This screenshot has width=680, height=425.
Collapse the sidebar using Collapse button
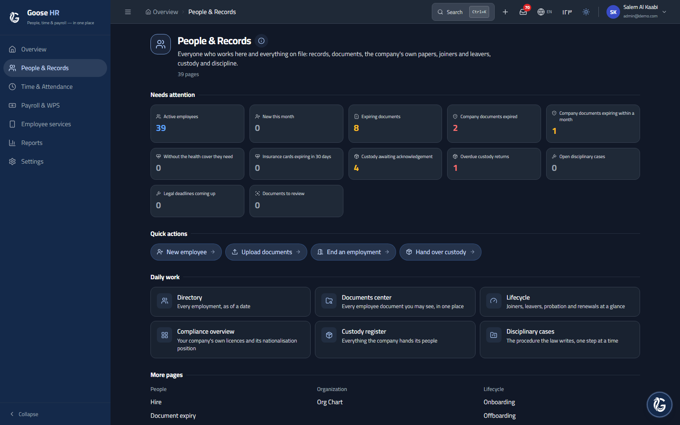(x=24, y=414)
